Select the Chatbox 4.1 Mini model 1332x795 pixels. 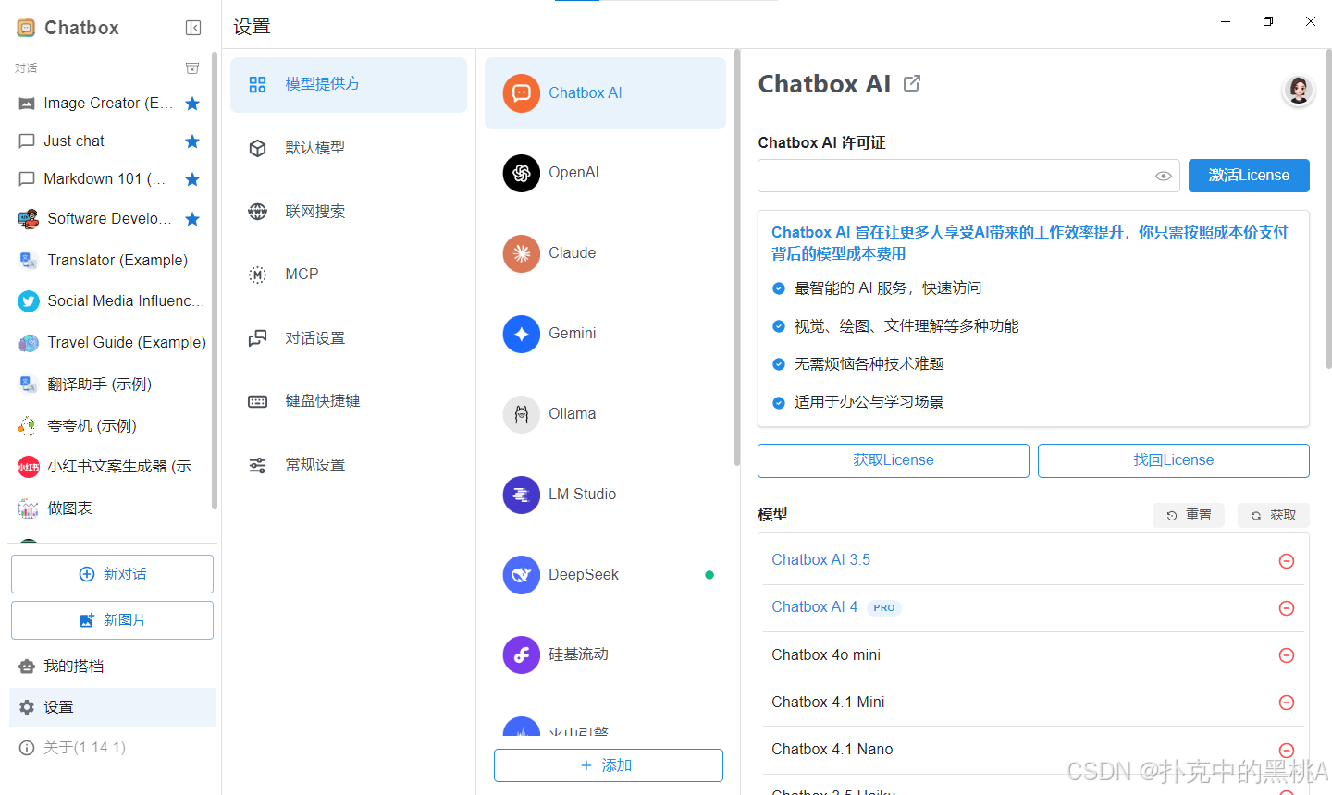[828, 703]
